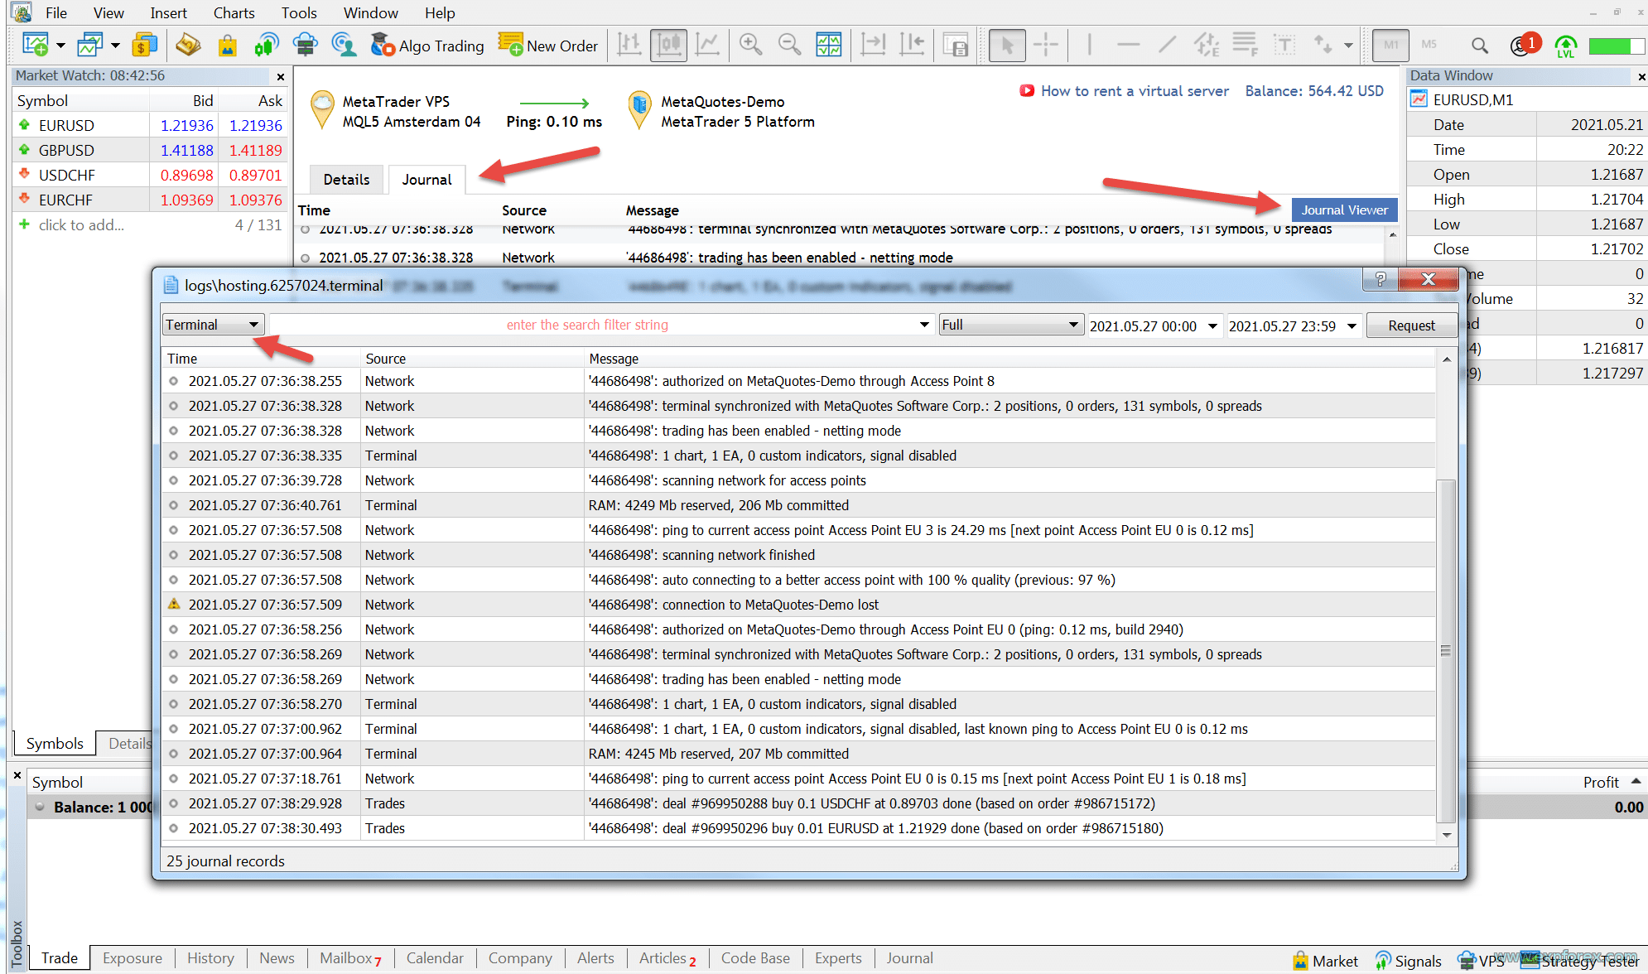Toggle Algo Trading
The image size is (1648, 974).
click(x=427, y=46)
